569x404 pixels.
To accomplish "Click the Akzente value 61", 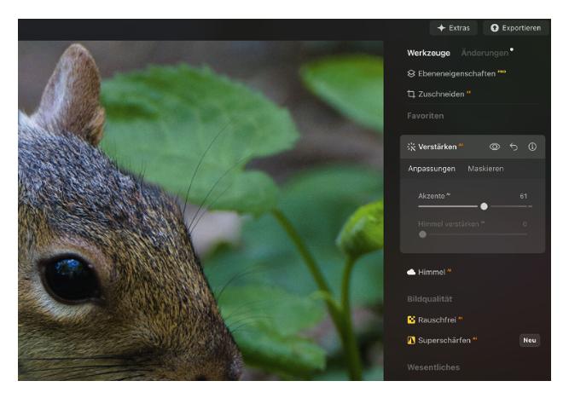I will [523, 196].
